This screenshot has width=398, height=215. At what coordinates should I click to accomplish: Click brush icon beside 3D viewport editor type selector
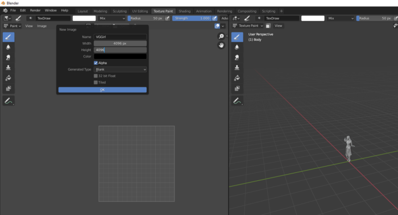(x=247, y=18)
